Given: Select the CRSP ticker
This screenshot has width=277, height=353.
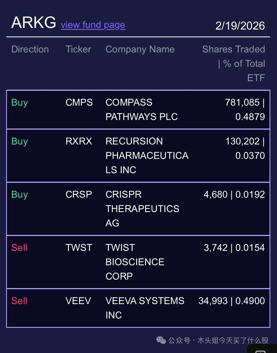Looking at the screenshot, I should pyautogui.click(x=79, y=194).
